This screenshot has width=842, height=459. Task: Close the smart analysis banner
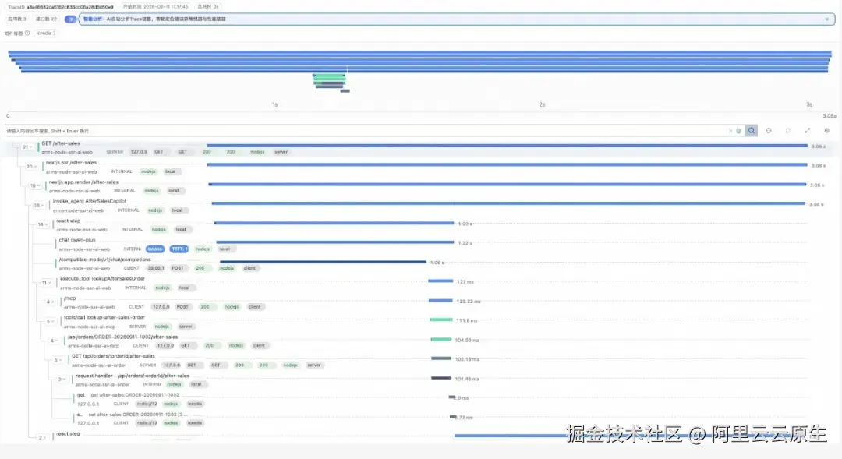827,19
